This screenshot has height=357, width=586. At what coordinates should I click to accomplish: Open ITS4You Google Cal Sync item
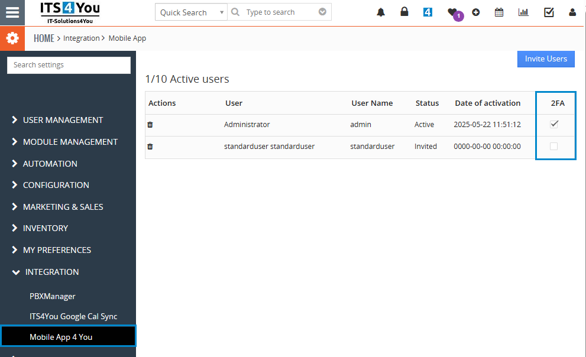[73, 316]
